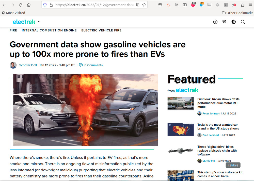Open Peter Johnson's author page
The height and width of the screenshot is (181, 254).
click(x=211, y=113)
